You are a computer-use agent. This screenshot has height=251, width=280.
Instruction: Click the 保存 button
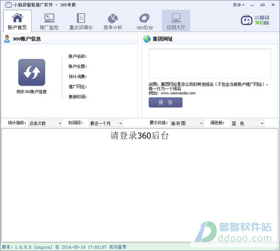(166, 102)
